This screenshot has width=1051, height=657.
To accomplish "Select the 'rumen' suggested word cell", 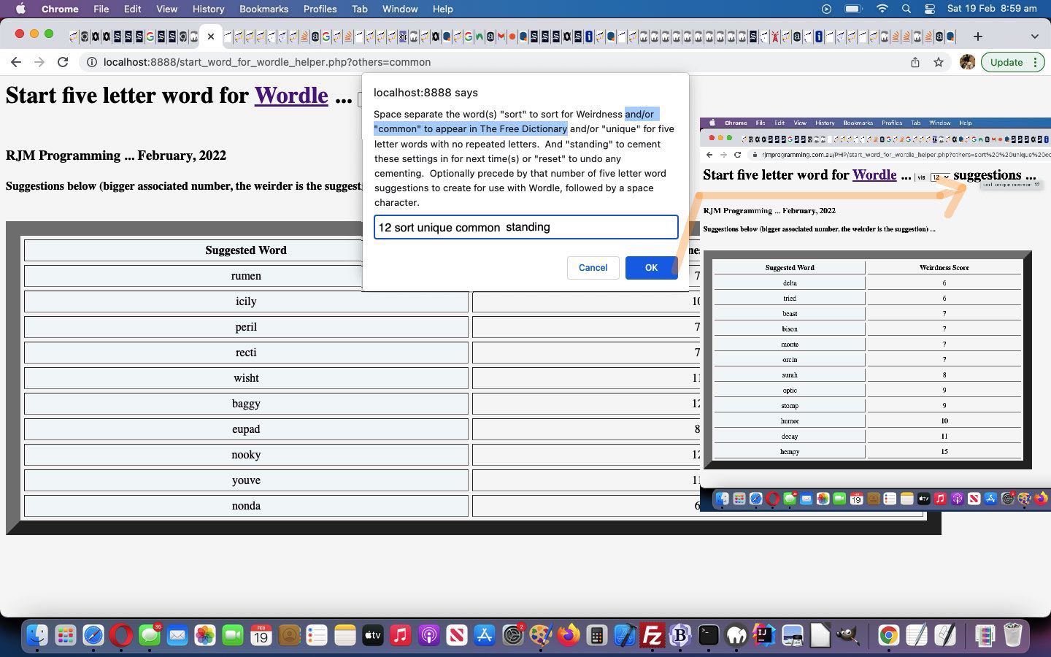I will coord(246,276).
